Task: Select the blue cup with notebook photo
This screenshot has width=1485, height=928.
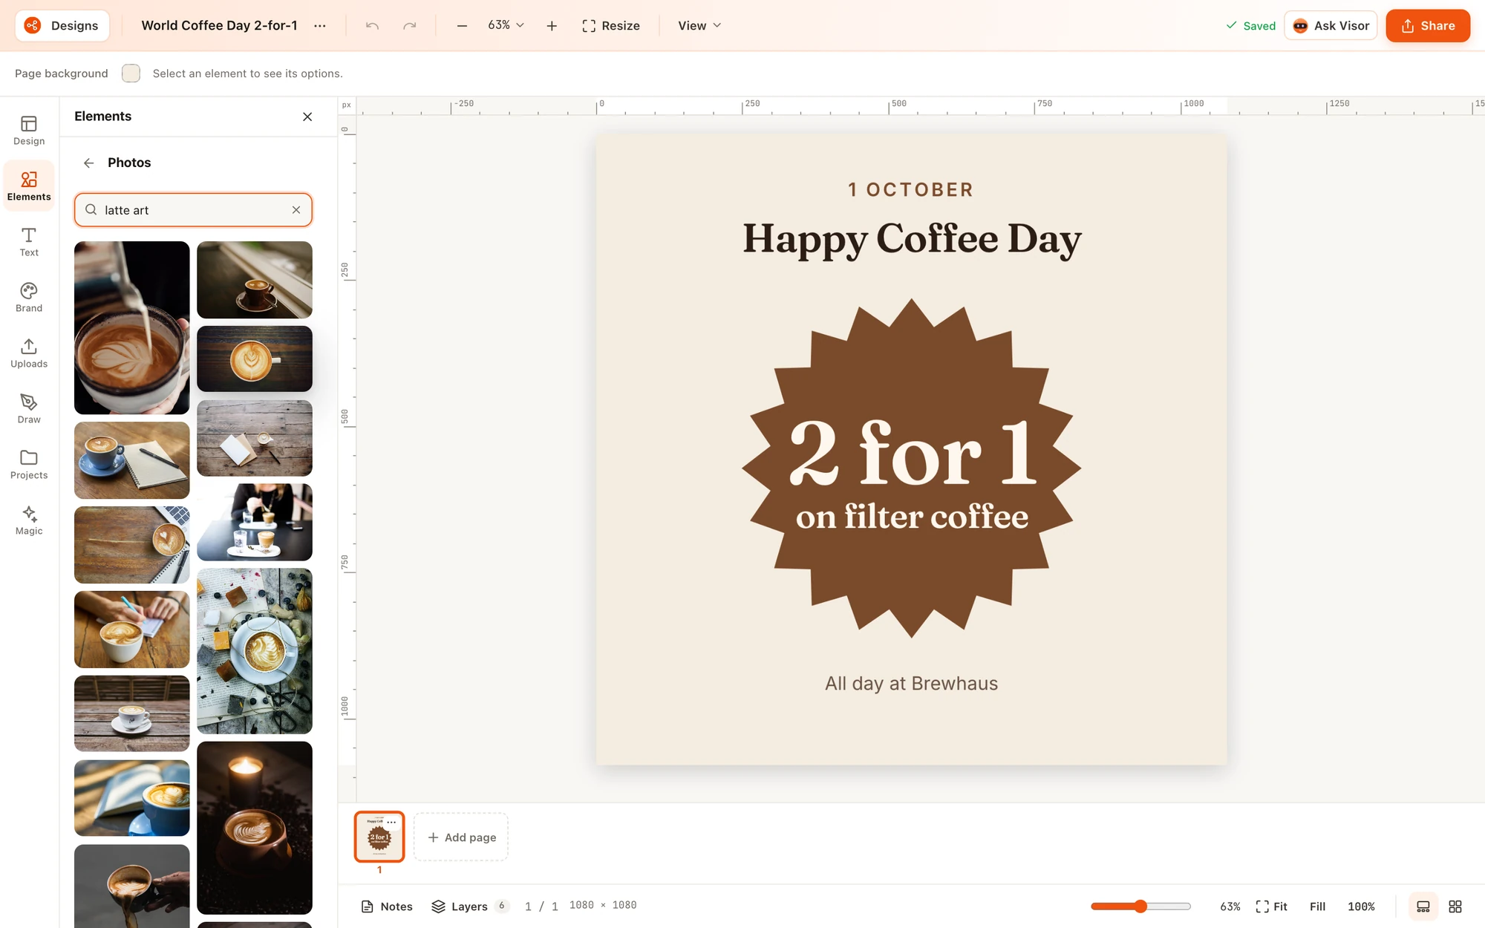Action: [131, 460]
